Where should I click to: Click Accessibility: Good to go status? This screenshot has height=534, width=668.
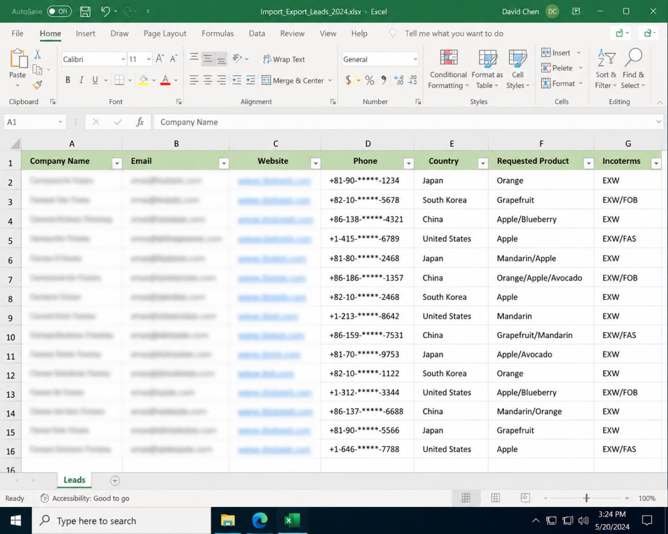[85, 498]
